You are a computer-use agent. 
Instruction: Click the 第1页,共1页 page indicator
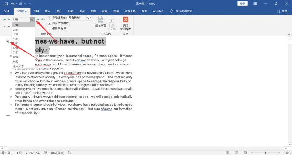tap(12, 153)
